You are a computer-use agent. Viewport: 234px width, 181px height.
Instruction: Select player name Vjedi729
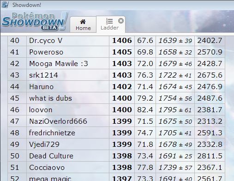[44, 145]
